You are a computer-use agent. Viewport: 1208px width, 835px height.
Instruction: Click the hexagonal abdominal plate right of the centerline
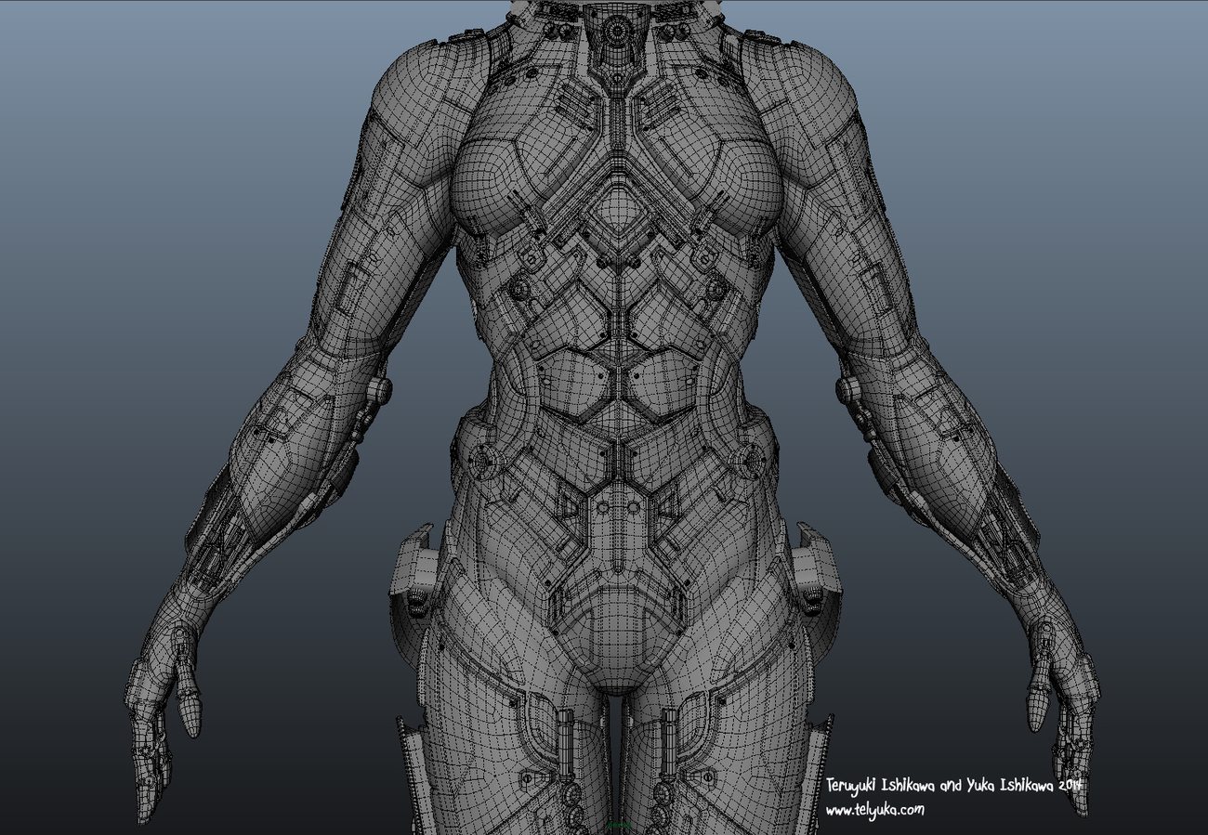coord(657,381)
